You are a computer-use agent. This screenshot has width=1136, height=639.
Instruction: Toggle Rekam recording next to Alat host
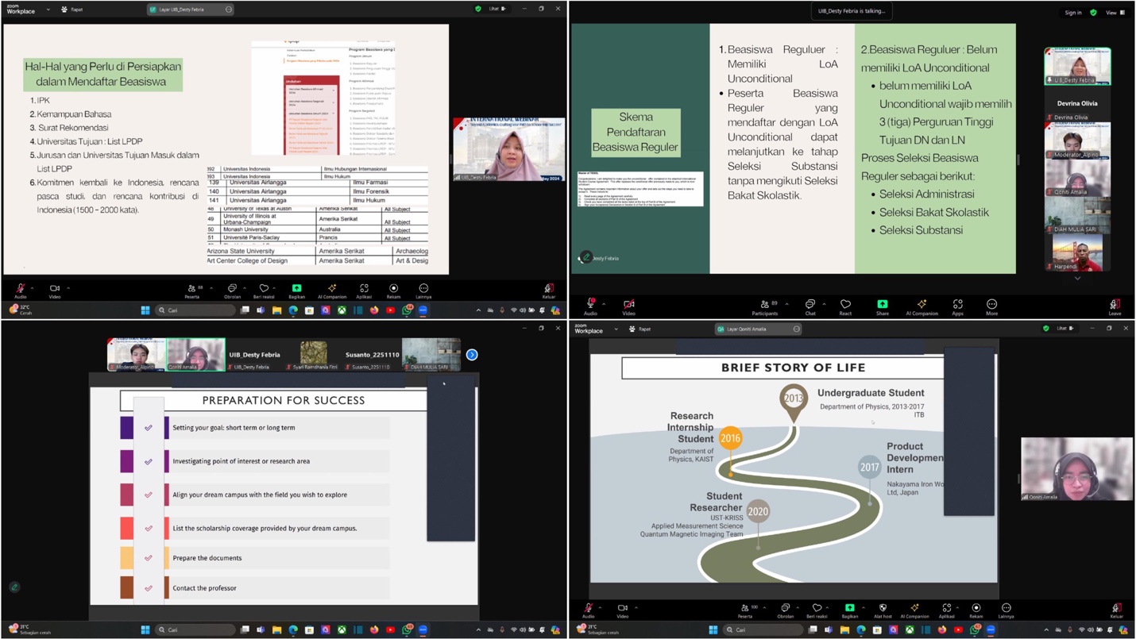click(976, 610)
